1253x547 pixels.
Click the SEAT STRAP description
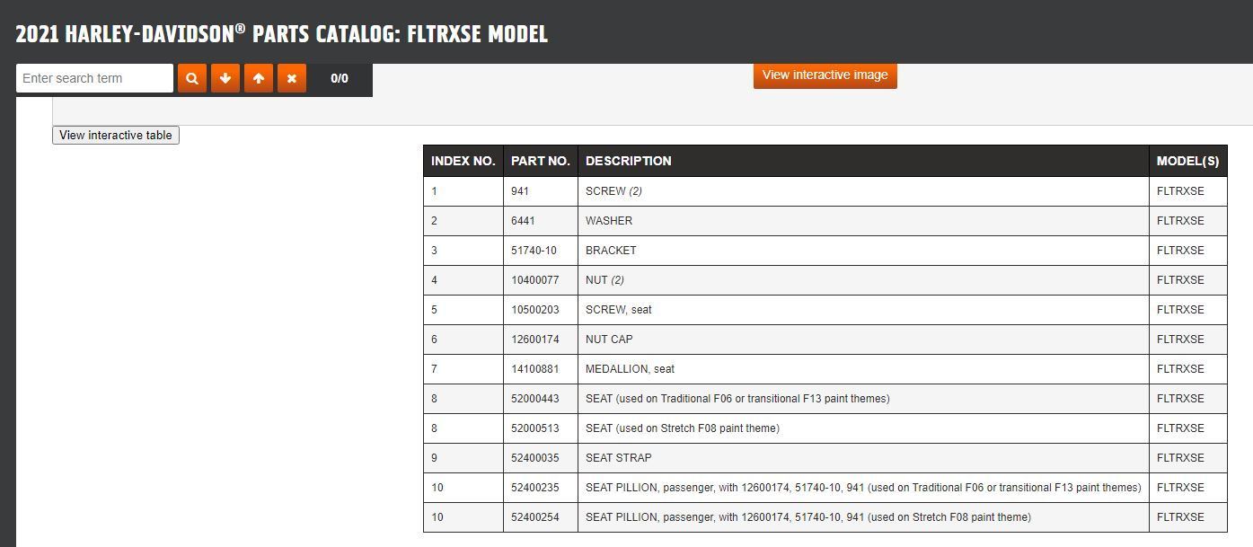pyautogui.click(x=618, y=458)
